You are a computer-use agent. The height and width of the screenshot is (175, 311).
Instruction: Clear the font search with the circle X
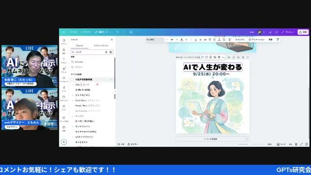point(106,52)
